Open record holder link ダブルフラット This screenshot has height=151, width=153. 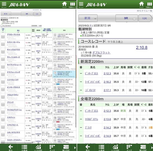(x=101, y=52)
